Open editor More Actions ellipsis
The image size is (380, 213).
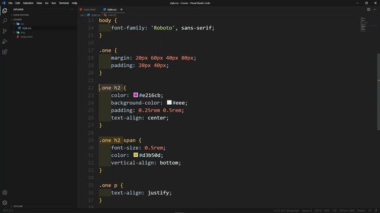[375, 9]
